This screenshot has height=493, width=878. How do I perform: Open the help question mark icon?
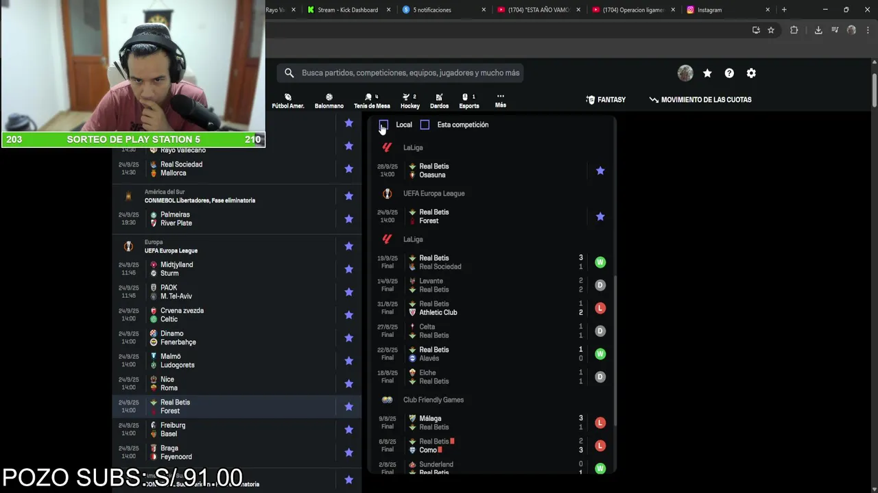click(x=729, y=73)
